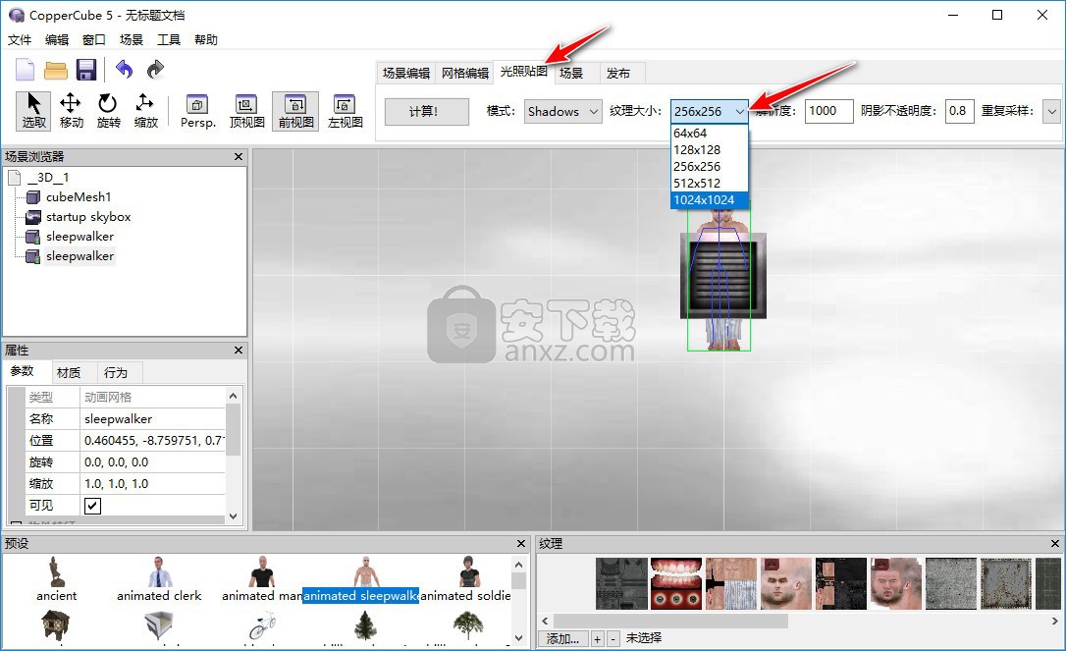1066x651 pixels.
Task: Select startup skybox in scene browser
Action: coord(88,217)
